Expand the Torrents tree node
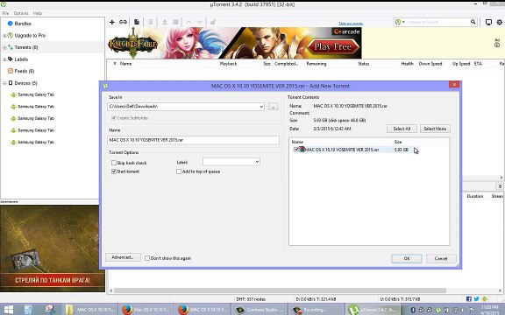Viewport: 505px width, 315px height. click(4, 47)
